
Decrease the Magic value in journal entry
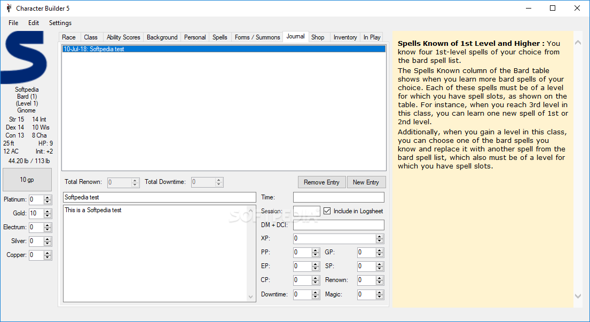click(380, 297)
